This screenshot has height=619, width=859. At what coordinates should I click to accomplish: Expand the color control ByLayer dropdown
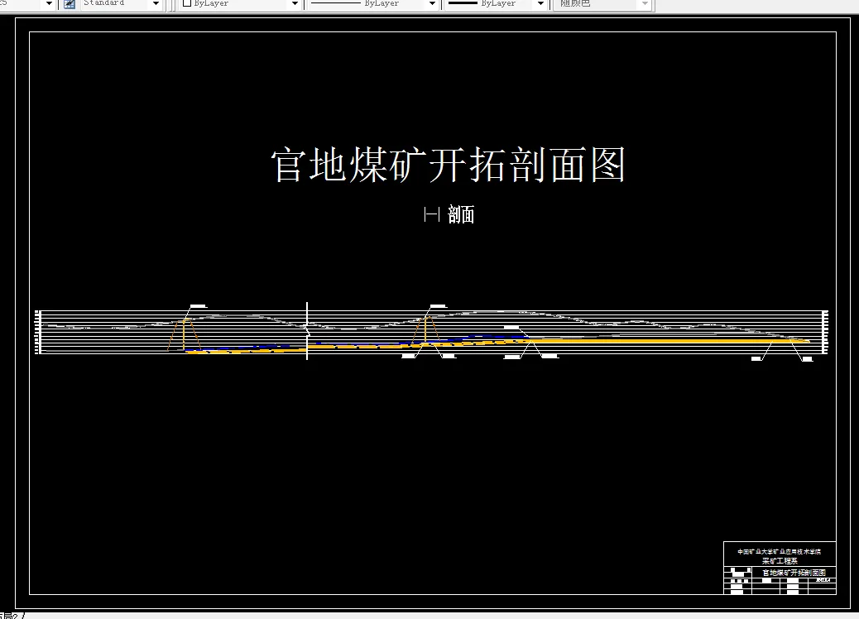[x=295, y=4]
